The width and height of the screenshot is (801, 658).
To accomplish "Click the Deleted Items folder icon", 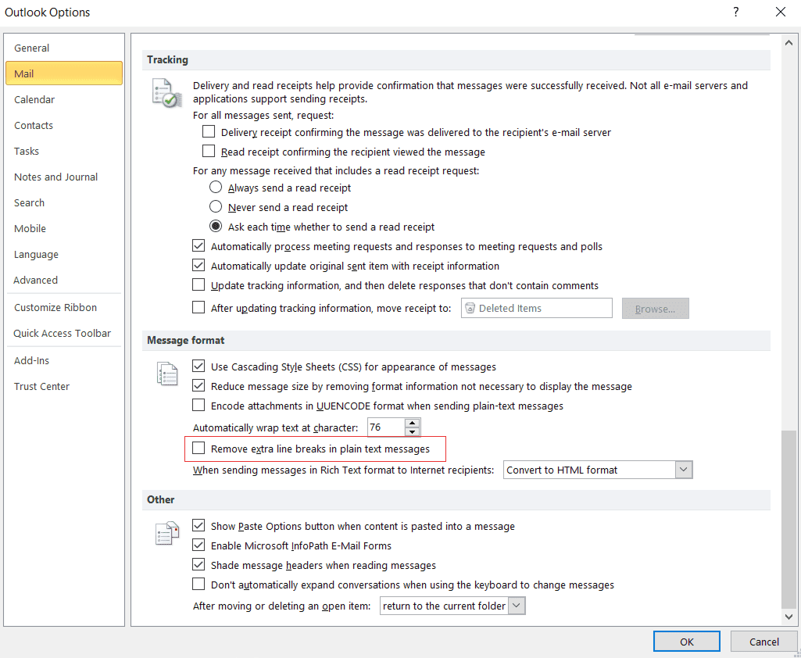I will [470, 309].
